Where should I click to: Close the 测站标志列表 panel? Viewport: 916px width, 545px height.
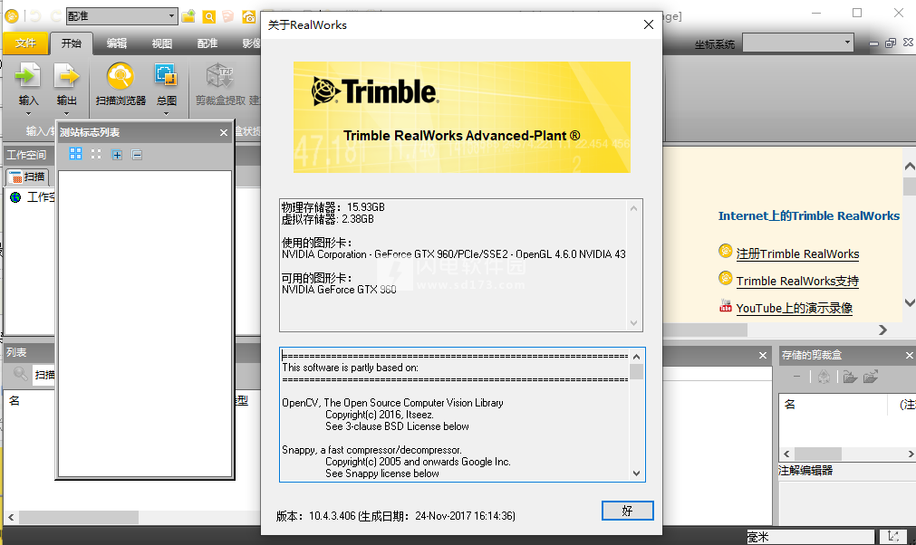tap(224, 132)
